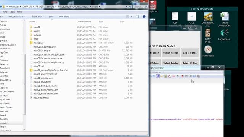The height and width of the screenshot is (137, 244).
Task: Click the navigation pane scroll up arrow
Action: click(x=24, y=21)
